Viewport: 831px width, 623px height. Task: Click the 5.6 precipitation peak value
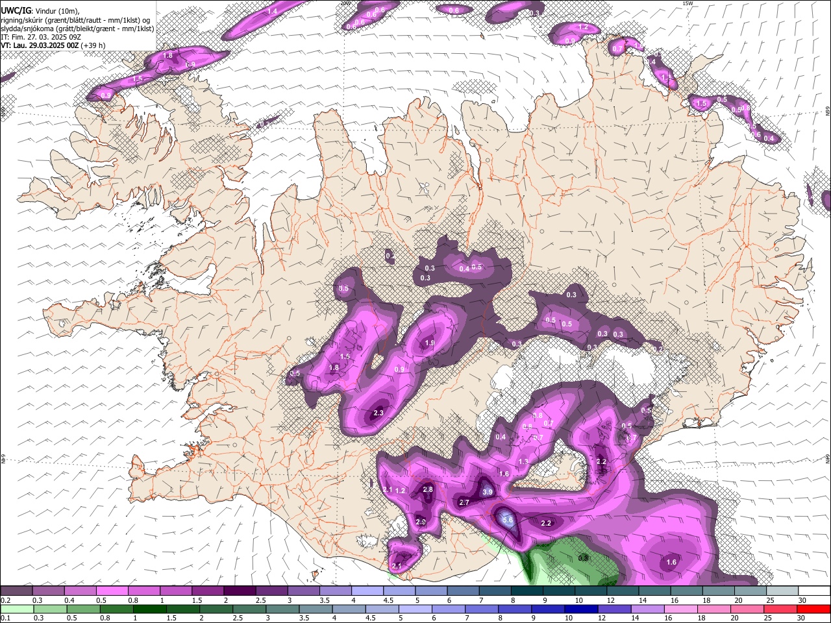click(x=508, y=520)
